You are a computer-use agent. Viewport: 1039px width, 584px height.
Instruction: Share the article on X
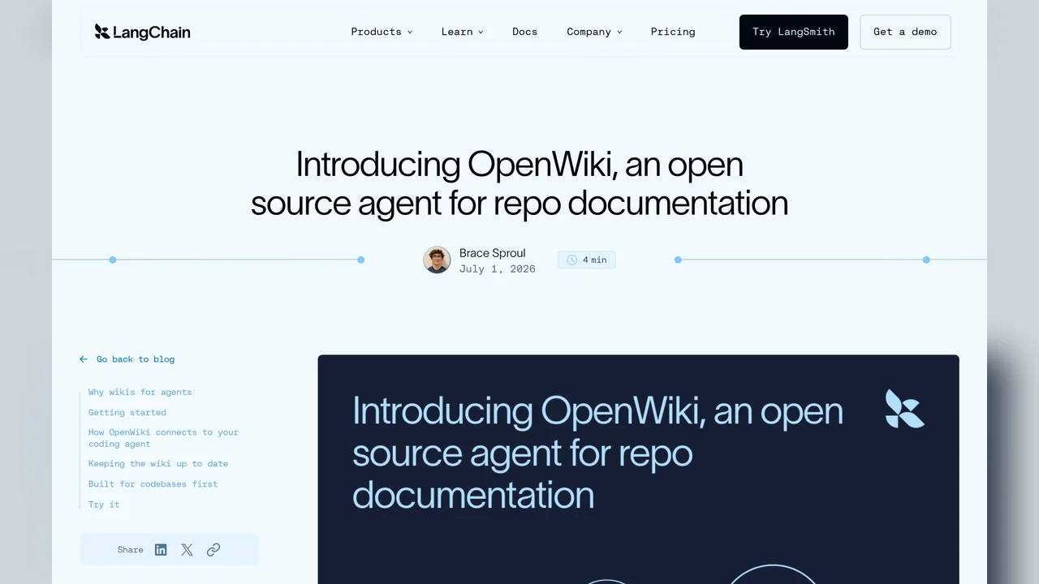point(187,550)
